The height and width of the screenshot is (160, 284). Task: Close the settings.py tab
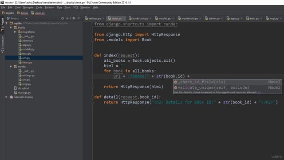[x=103, y=19]
